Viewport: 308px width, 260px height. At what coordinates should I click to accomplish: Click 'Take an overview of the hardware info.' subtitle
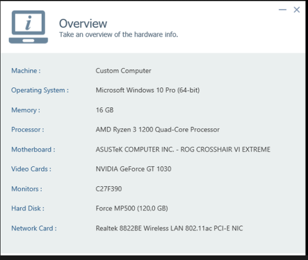click(119, 35)
